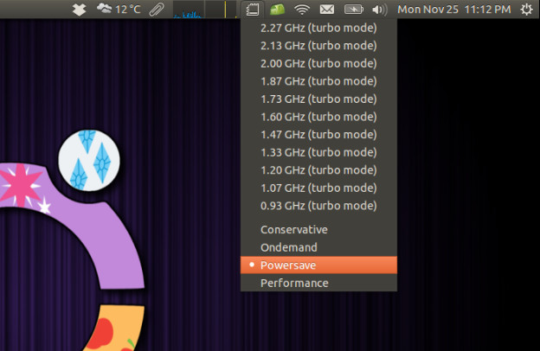540x351 pixels.
Task: Select the 0.93 GHz turbo mode entry
Action: point(318,206)
